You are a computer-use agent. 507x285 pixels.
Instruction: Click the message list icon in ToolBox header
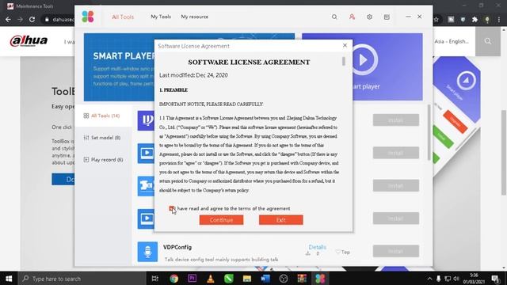point(387,17)
